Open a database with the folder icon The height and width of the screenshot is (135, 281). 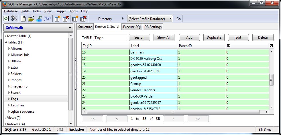pyautogui.click(x=31, y=18)
